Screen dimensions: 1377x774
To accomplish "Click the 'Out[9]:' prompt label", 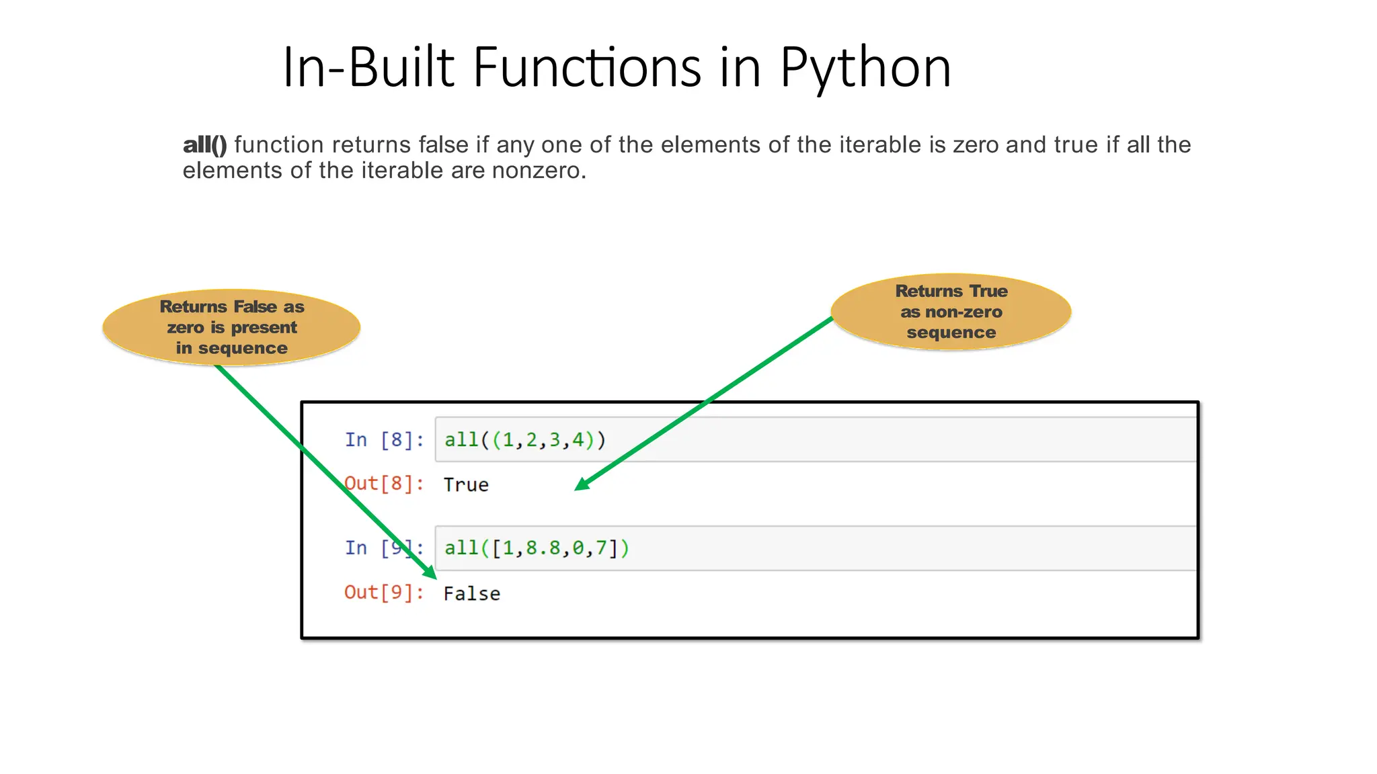I will (x=384, y=593).
